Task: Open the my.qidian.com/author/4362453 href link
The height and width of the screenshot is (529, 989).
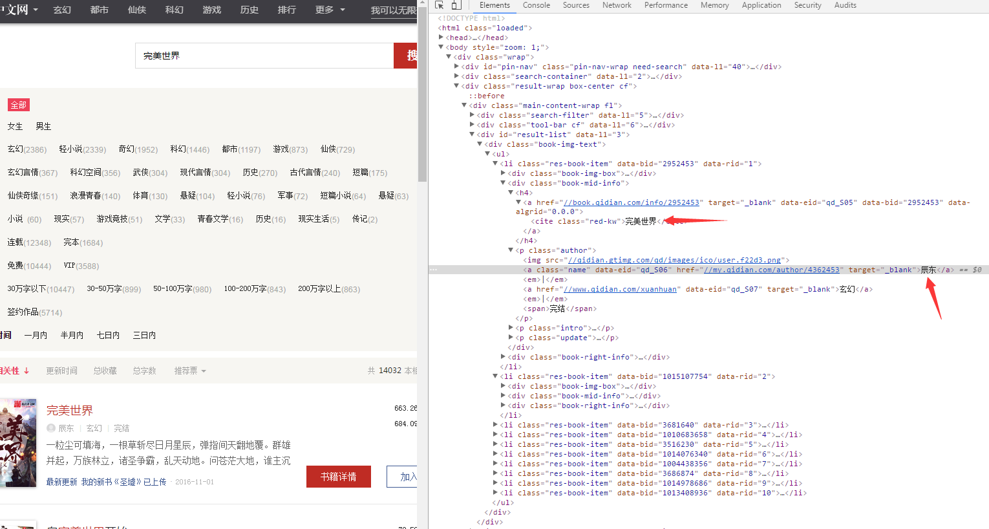Action: 772,270
